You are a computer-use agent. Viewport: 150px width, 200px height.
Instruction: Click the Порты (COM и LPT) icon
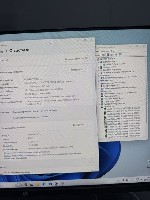(x=102, y=101)
